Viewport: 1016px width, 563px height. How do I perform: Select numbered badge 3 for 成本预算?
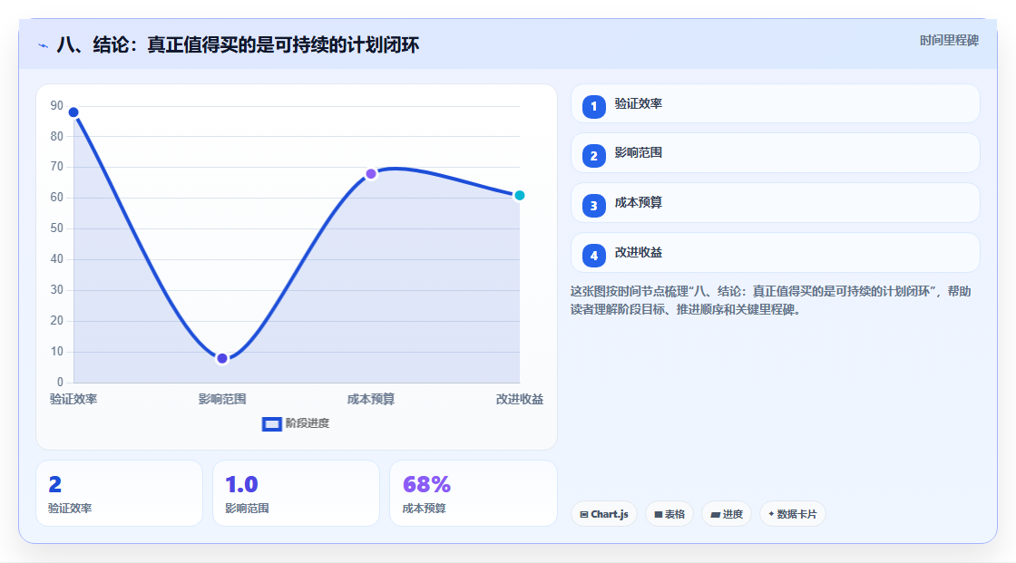(x=593, y=206)
